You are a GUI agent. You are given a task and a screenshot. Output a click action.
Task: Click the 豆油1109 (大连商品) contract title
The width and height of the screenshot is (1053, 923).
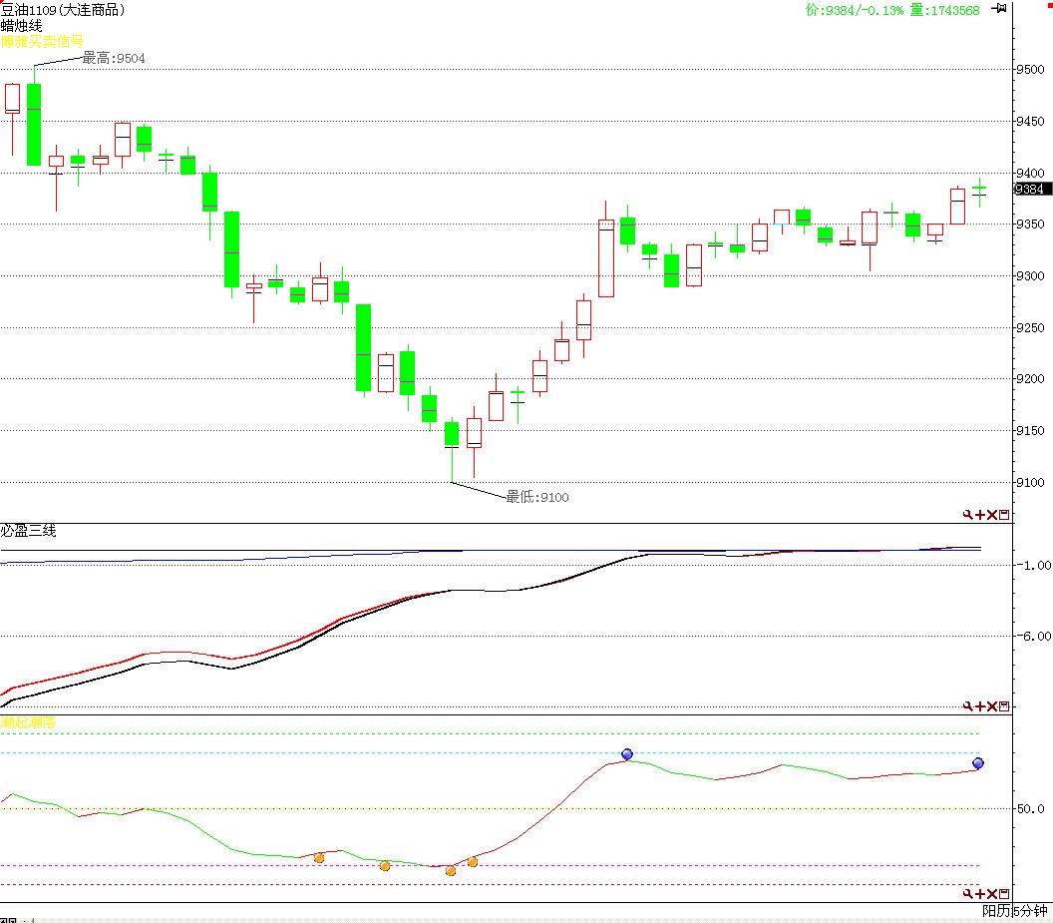pyautogui.click(x=63, y=9)
